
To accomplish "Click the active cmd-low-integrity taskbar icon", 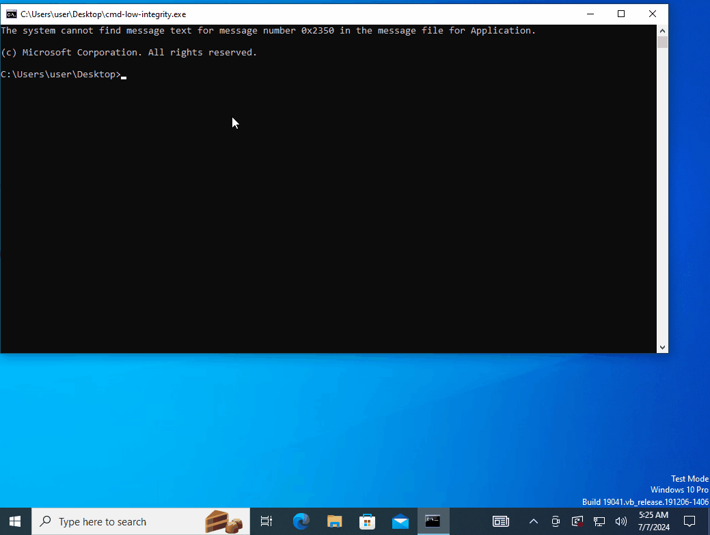I will [433, 521].
